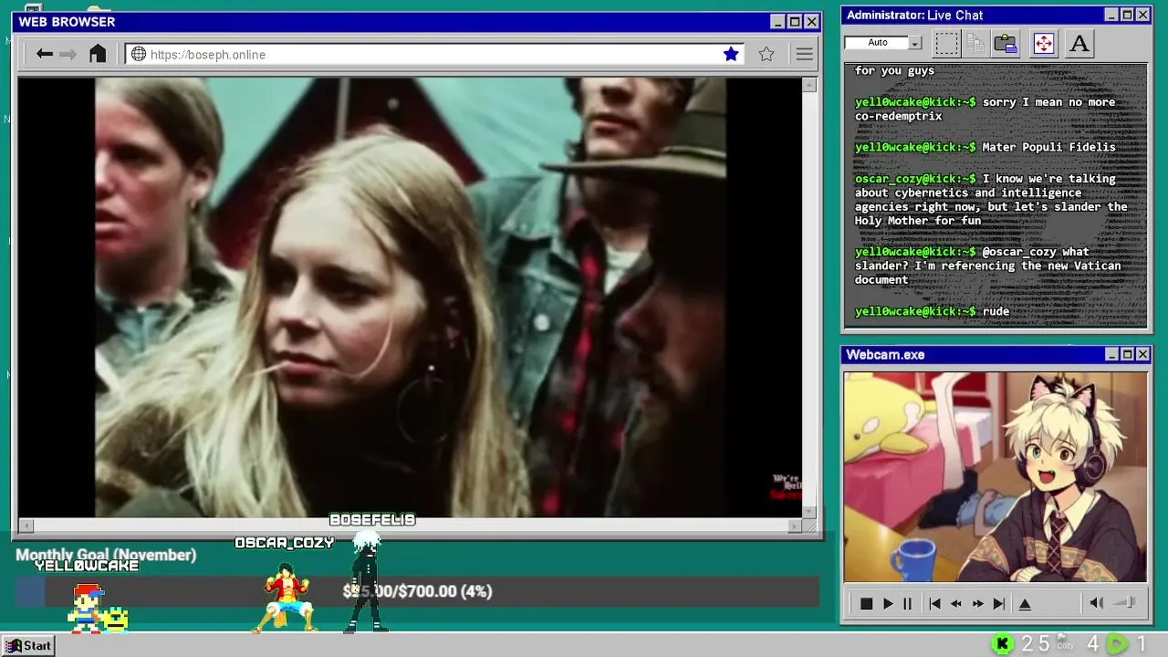Select the Auto font size field
Screen dimensions: 1168x657
click(877, 43)
